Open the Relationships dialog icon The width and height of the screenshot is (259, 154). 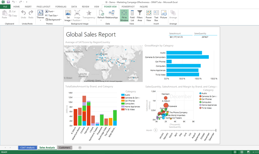pos(112,14)
